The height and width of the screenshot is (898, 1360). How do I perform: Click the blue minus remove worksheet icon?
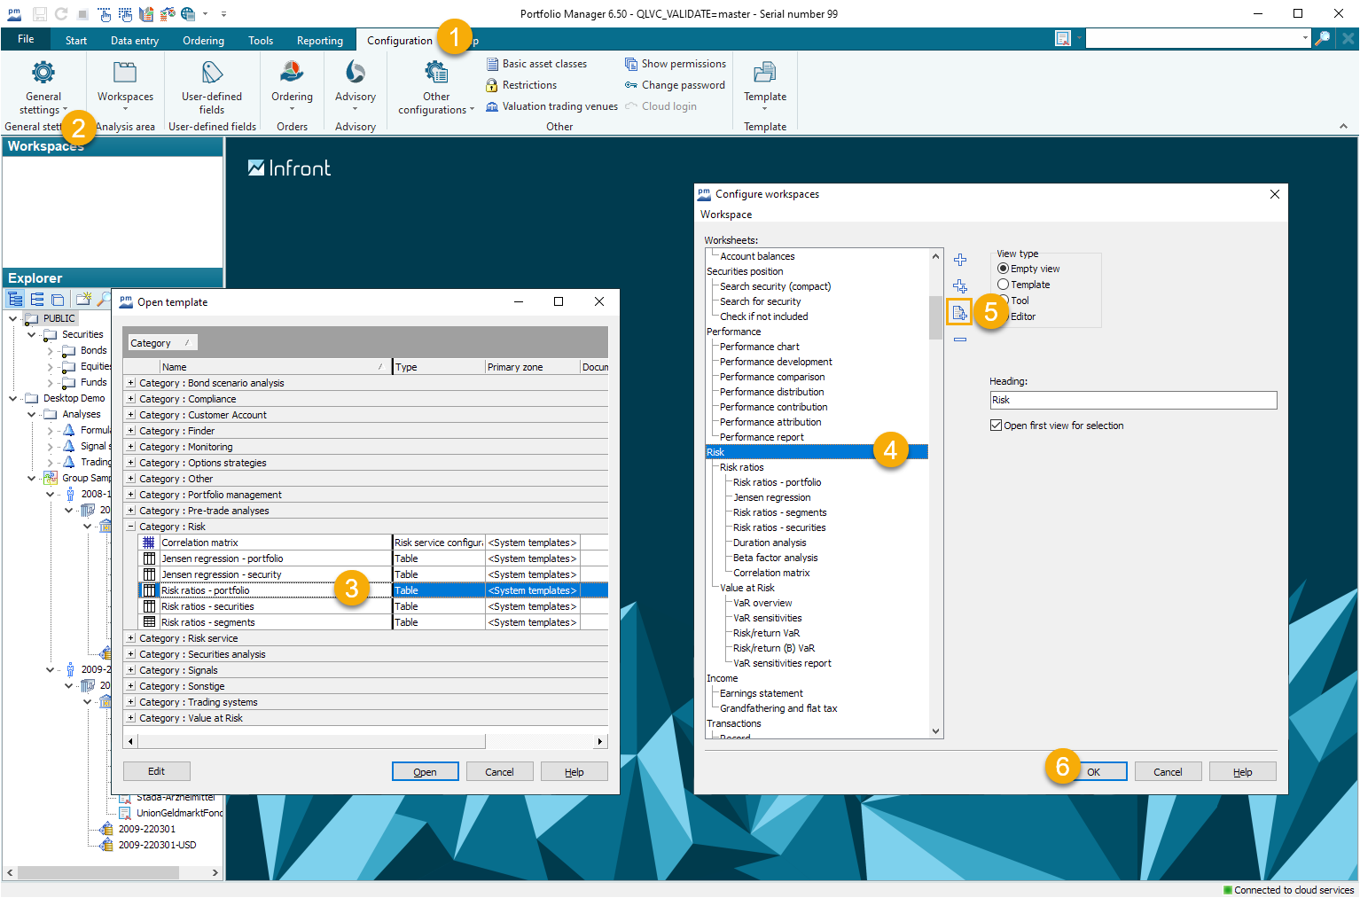(x=960, y=340)
